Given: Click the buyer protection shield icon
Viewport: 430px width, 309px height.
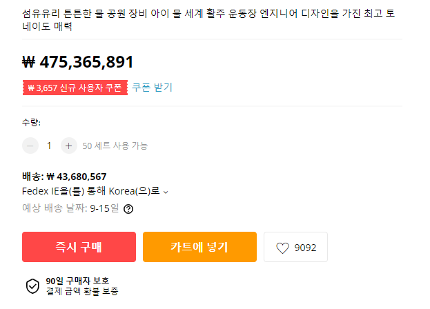Looking at the screenshot, I should (32, 286).
